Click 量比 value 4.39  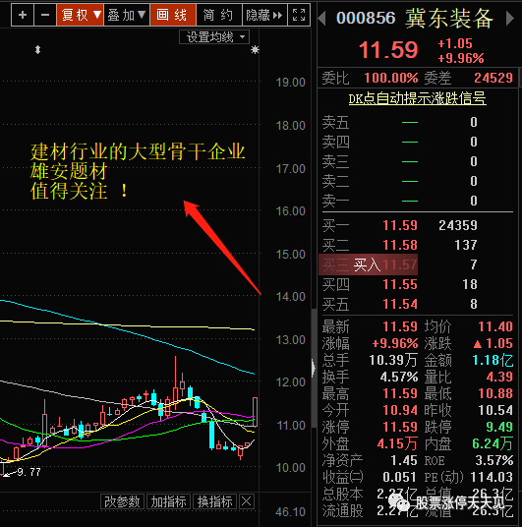coord(499,378)
